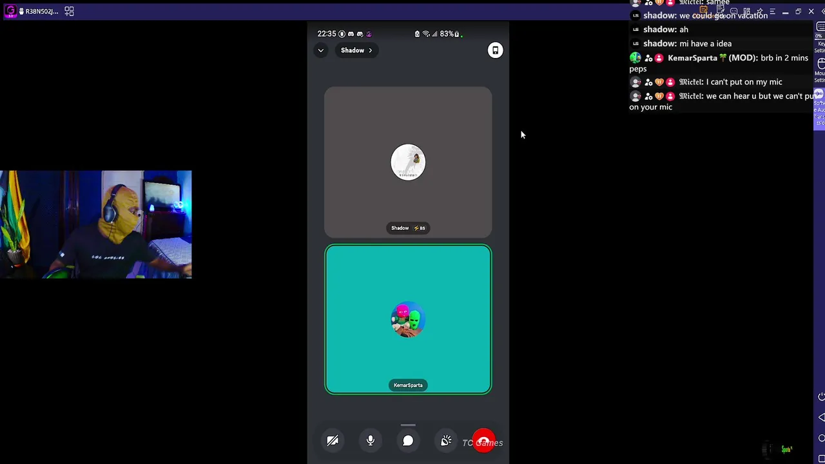The height and width of the screenshot is (464, 825).
Task: Pull up the call controls drag handle
Action: click(x=408, y=425)
